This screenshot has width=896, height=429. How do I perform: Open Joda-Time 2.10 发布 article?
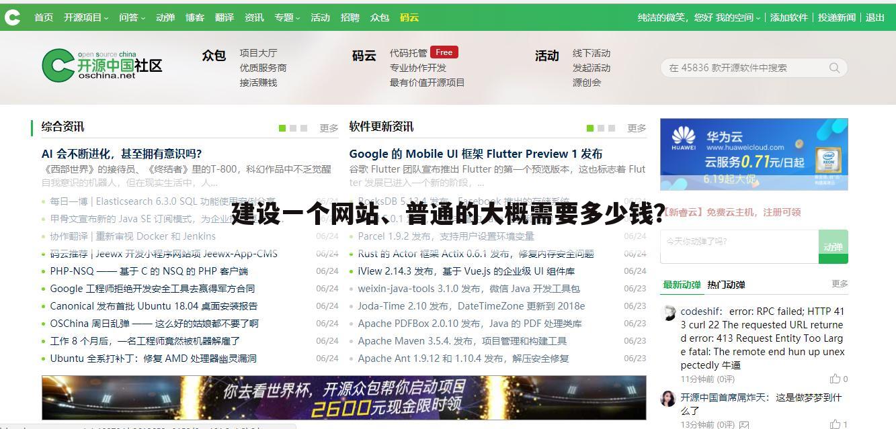pos(472,306)
